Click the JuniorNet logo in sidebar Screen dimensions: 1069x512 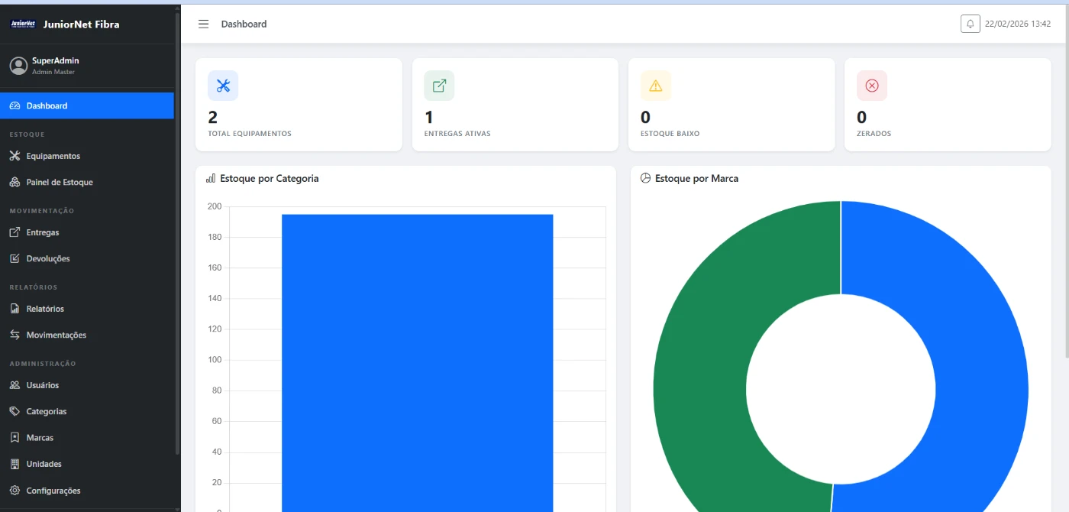coord(23,24)
